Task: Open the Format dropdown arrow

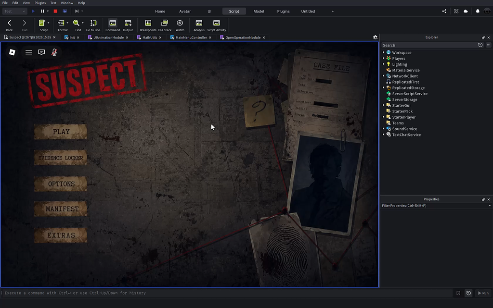Action: point(67,23)
